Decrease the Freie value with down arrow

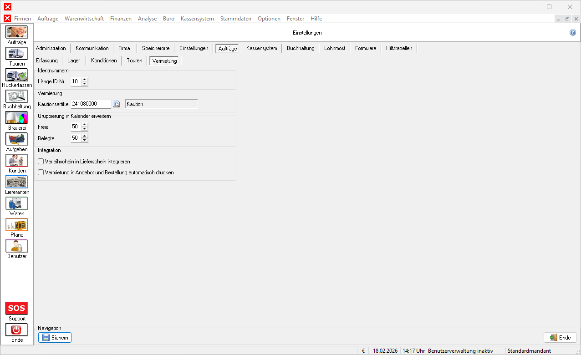pyautogui.click(x=84, y=129)
